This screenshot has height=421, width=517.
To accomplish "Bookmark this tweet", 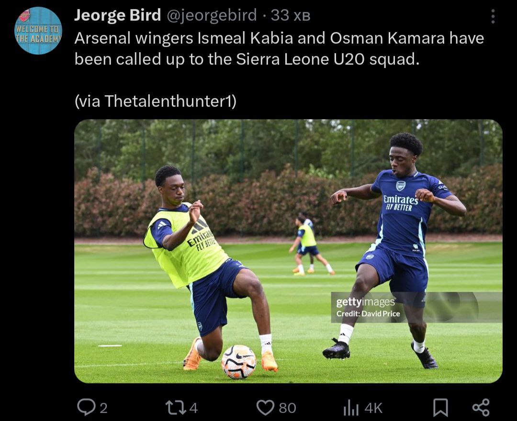I will tap(440, 408).
